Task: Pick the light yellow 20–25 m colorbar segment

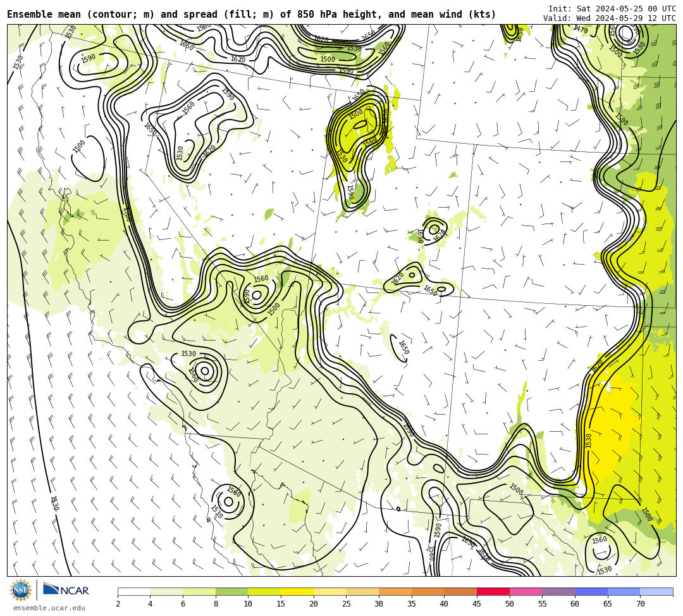Action: click(x=329, y=591)
